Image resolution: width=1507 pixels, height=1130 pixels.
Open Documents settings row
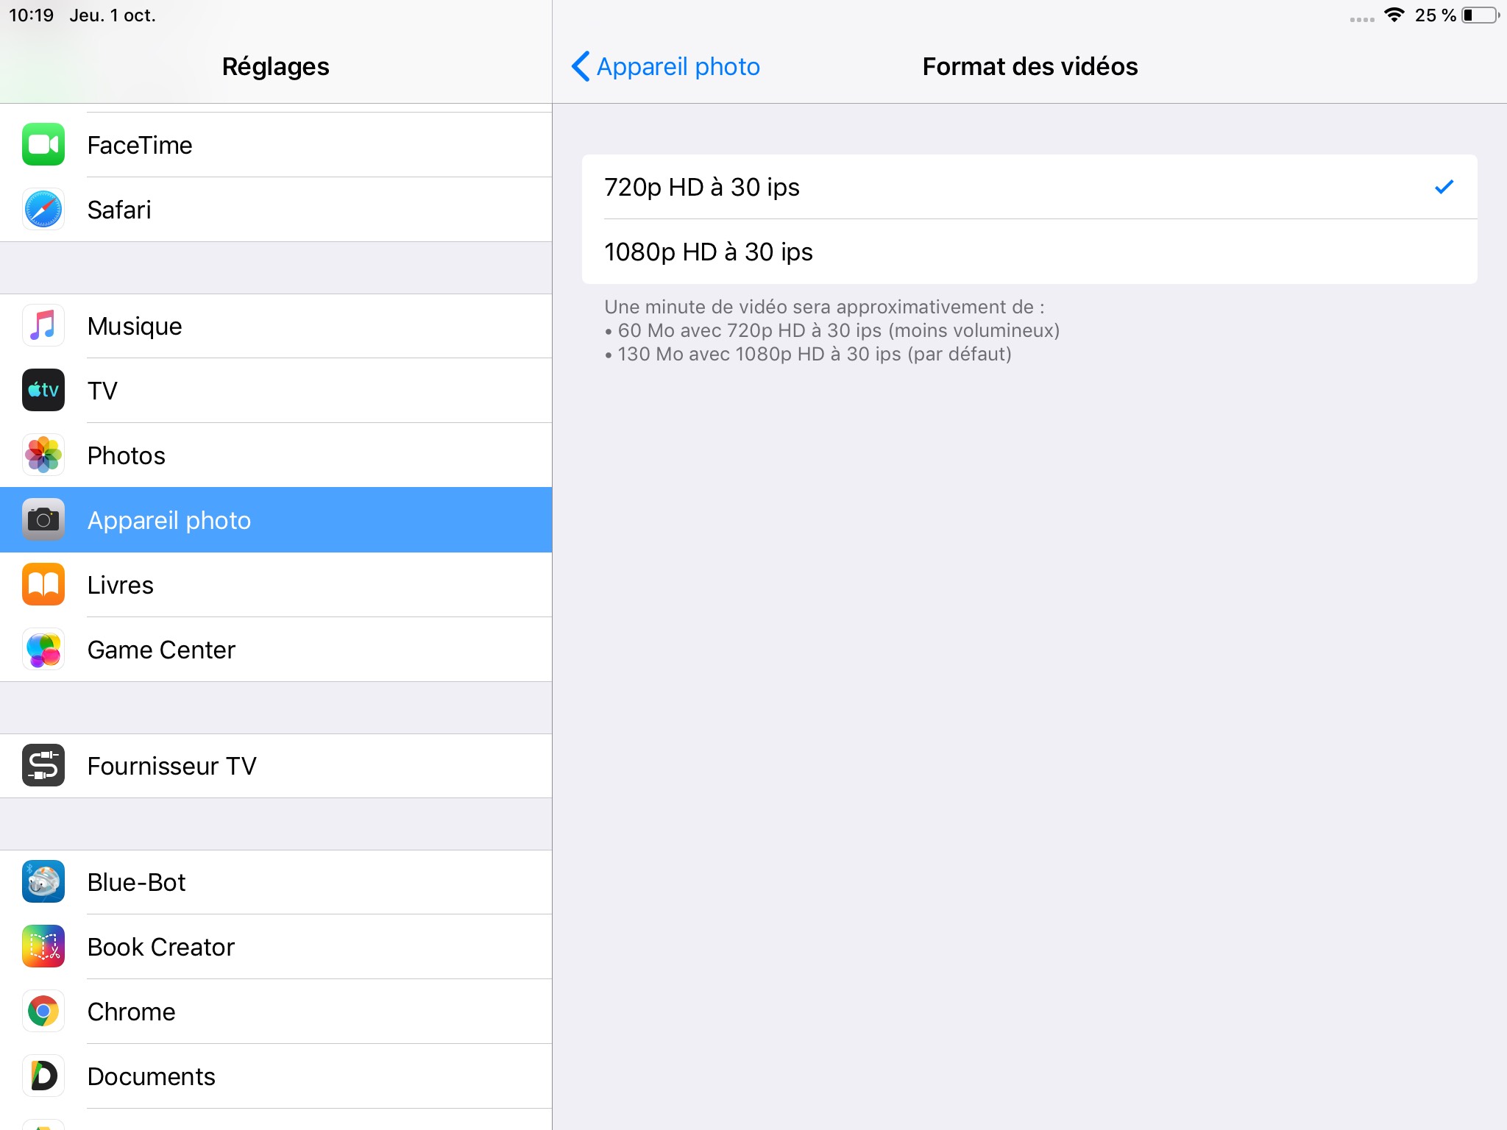276,1076
